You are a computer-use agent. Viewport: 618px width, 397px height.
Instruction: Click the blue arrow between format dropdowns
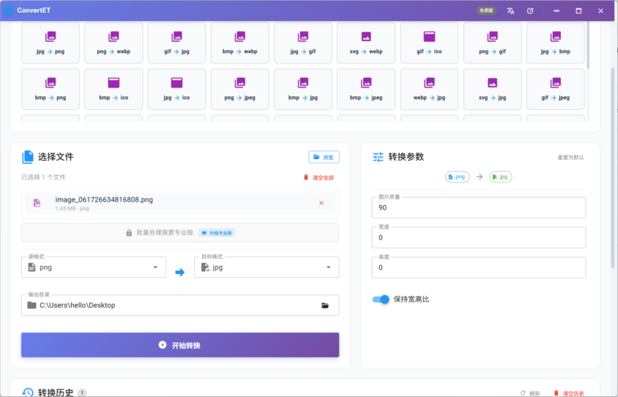(179, 272)
